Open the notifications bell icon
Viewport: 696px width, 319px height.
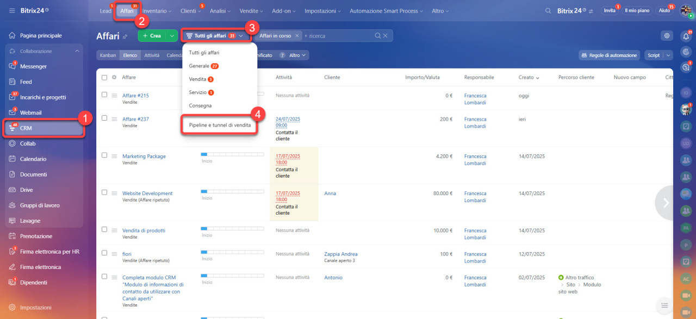686,36
